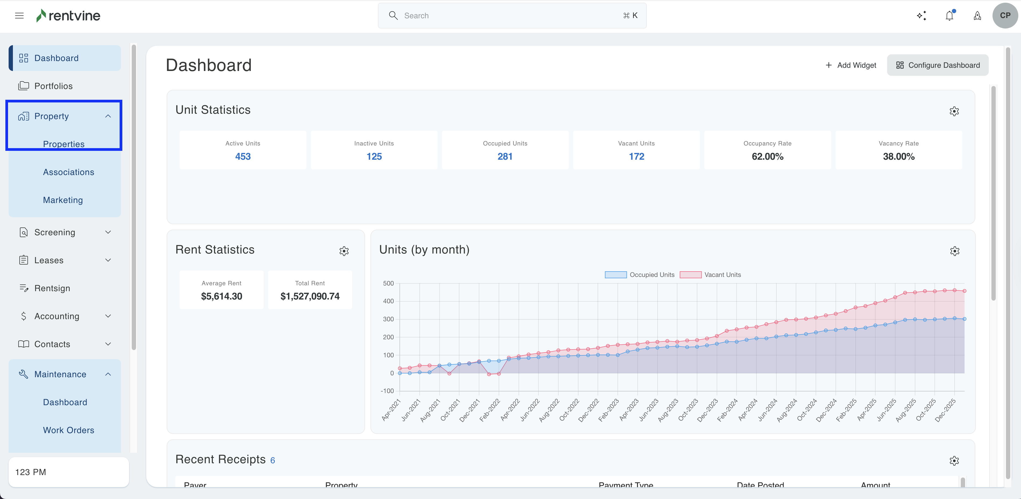Open Unit Statistics widget settings gear
Image resolution: width=1021 pixels, height=499 pixels.
click(x=954, y=111)
